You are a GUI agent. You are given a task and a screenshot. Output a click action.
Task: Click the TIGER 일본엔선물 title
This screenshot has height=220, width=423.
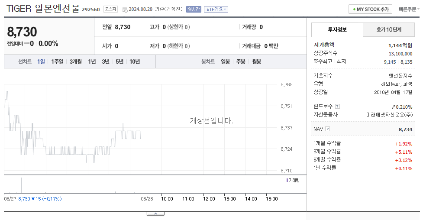(x=43, y=9)
